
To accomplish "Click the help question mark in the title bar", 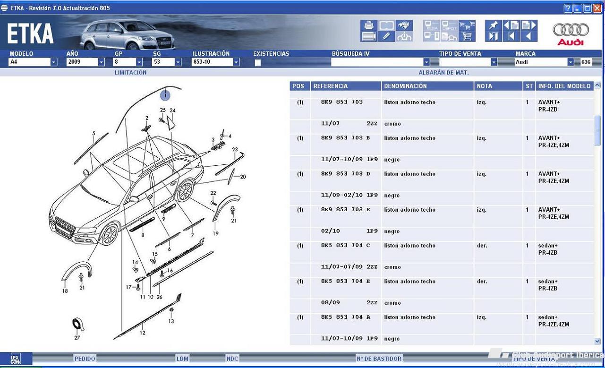I will (568, 8).
